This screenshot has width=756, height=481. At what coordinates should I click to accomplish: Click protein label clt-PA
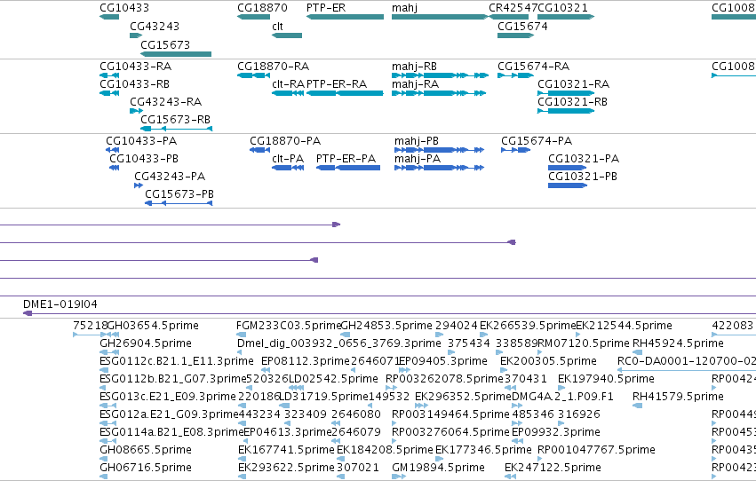(288, 159)
